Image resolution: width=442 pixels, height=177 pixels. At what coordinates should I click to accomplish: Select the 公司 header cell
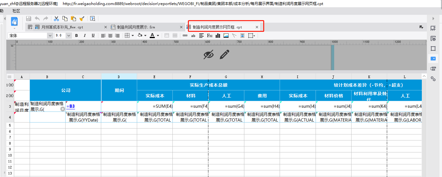pos(66,90)
